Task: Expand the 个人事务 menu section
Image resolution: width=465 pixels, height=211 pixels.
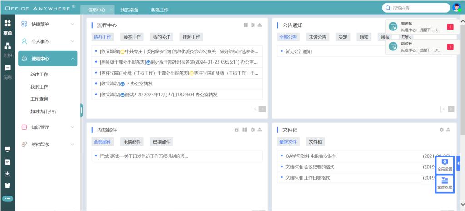Action: coord(47,41)
